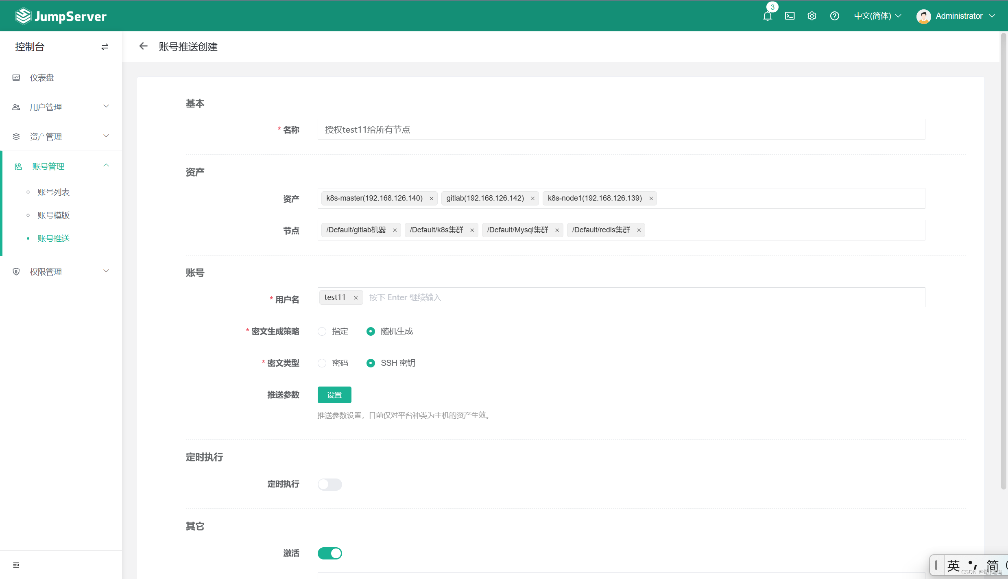This screenshot has width=1008, height=579.
Task: Enable the 定时执行 toggle switch
Action: click(329, 484)
